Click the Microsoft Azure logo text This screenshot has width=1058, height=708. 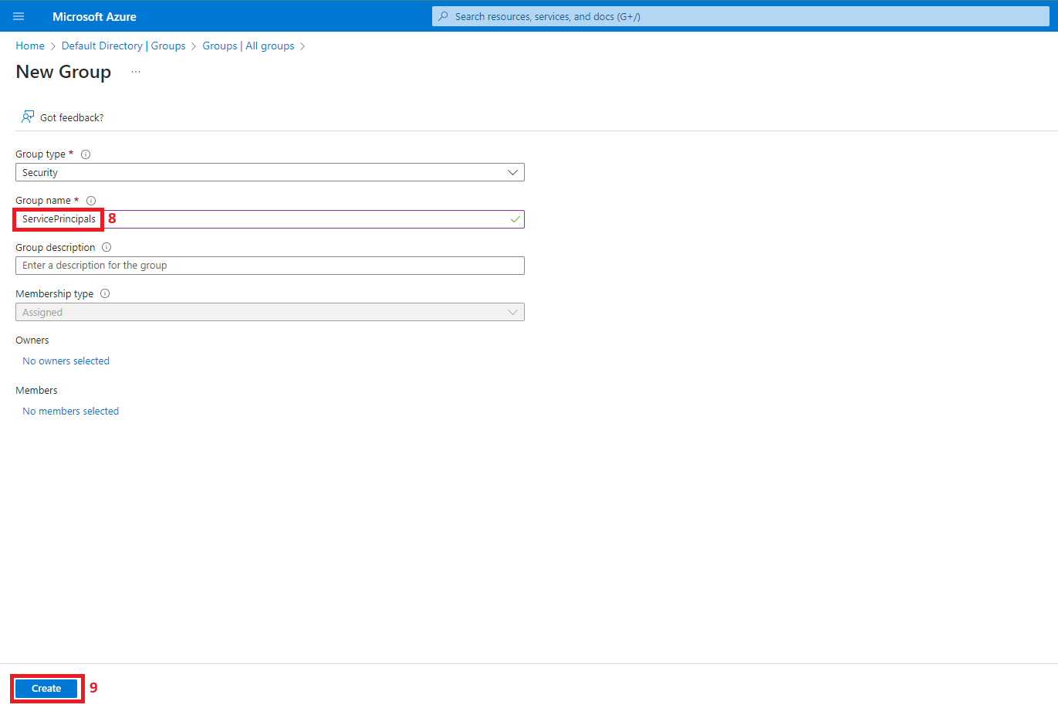tap(94, 16)
